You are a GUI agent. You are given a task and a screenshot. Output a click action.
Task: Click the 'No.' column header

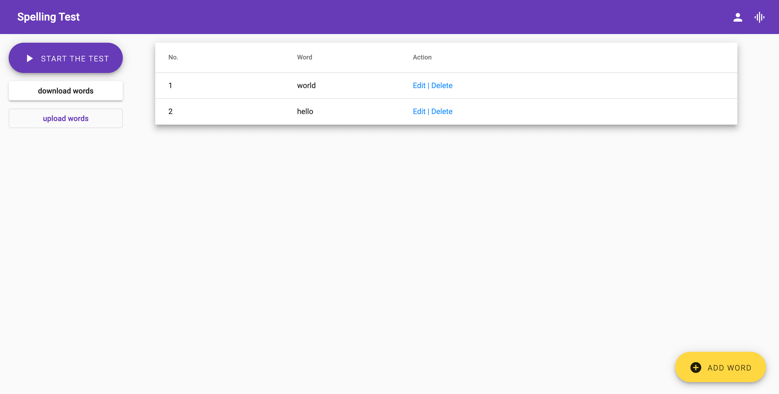click(x=173, y=57)
